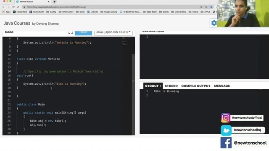Screen dimensions: 269x151
Task: Click the 'public class Main' line
Action: point(31,104)
